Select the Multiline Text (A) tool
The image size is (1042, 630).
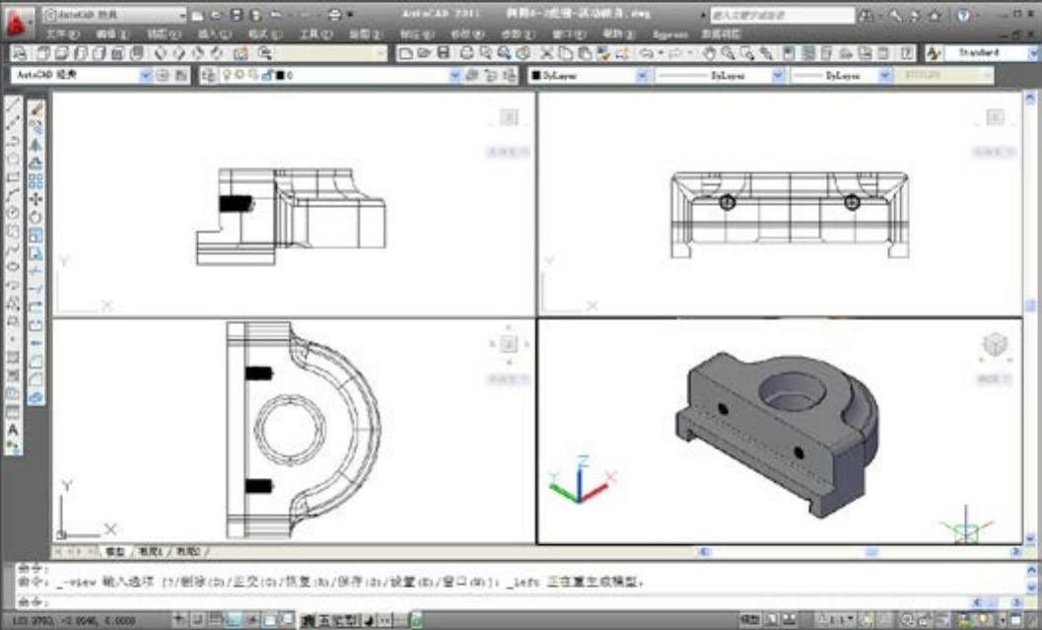click(x=13, y=430)
